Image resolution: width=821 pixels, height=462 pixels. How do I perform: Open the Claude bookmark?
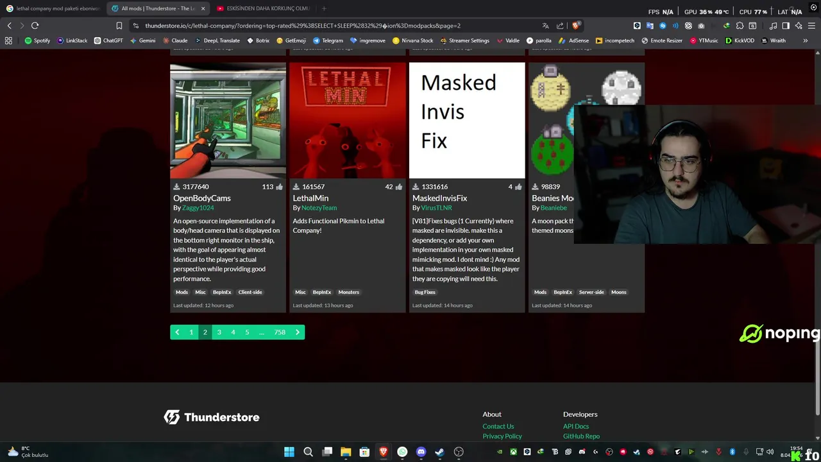pos(174,40)
